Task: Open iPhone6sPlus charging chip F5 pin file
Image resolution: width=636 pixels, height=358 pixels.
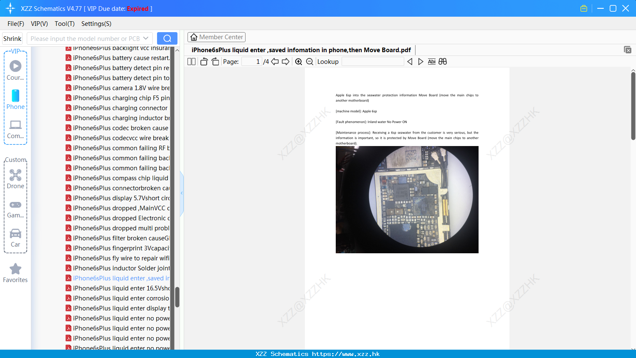Action: [x=118, y=98]
